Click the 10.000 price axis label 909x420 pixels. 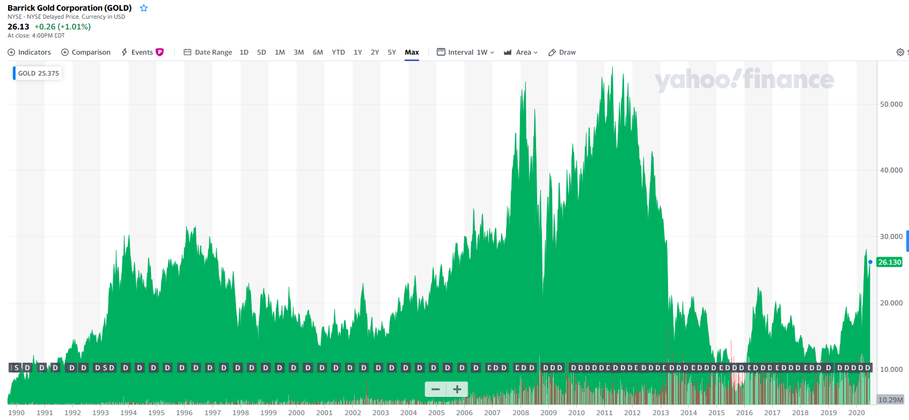tap(891, 369)
